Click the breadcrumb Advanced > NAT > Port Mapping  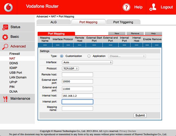click(x=55, y=16)
